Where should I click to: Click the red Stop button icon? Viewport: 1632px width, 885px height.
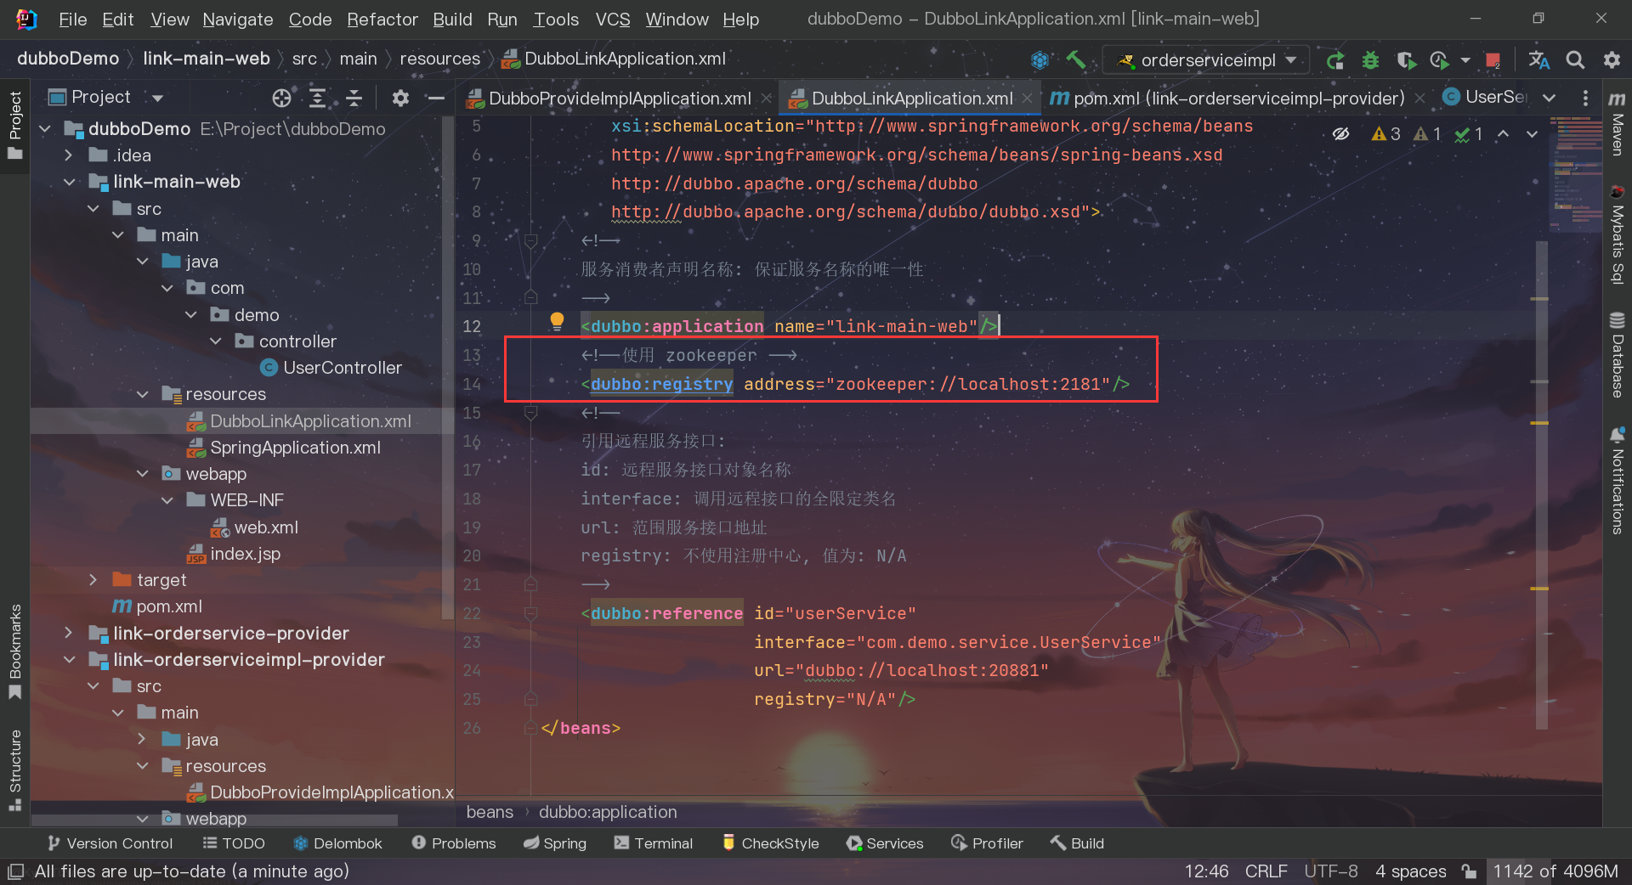[x=1493, y=59]
